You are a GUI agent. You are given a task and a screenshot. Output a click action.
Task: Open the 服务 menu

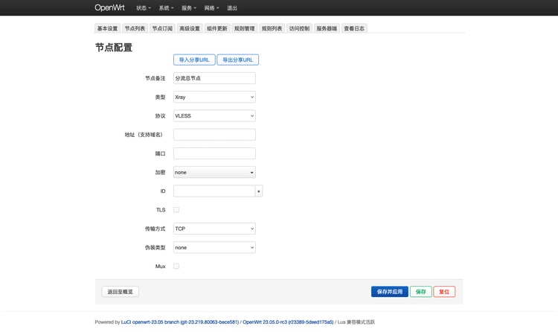(188, 8)
